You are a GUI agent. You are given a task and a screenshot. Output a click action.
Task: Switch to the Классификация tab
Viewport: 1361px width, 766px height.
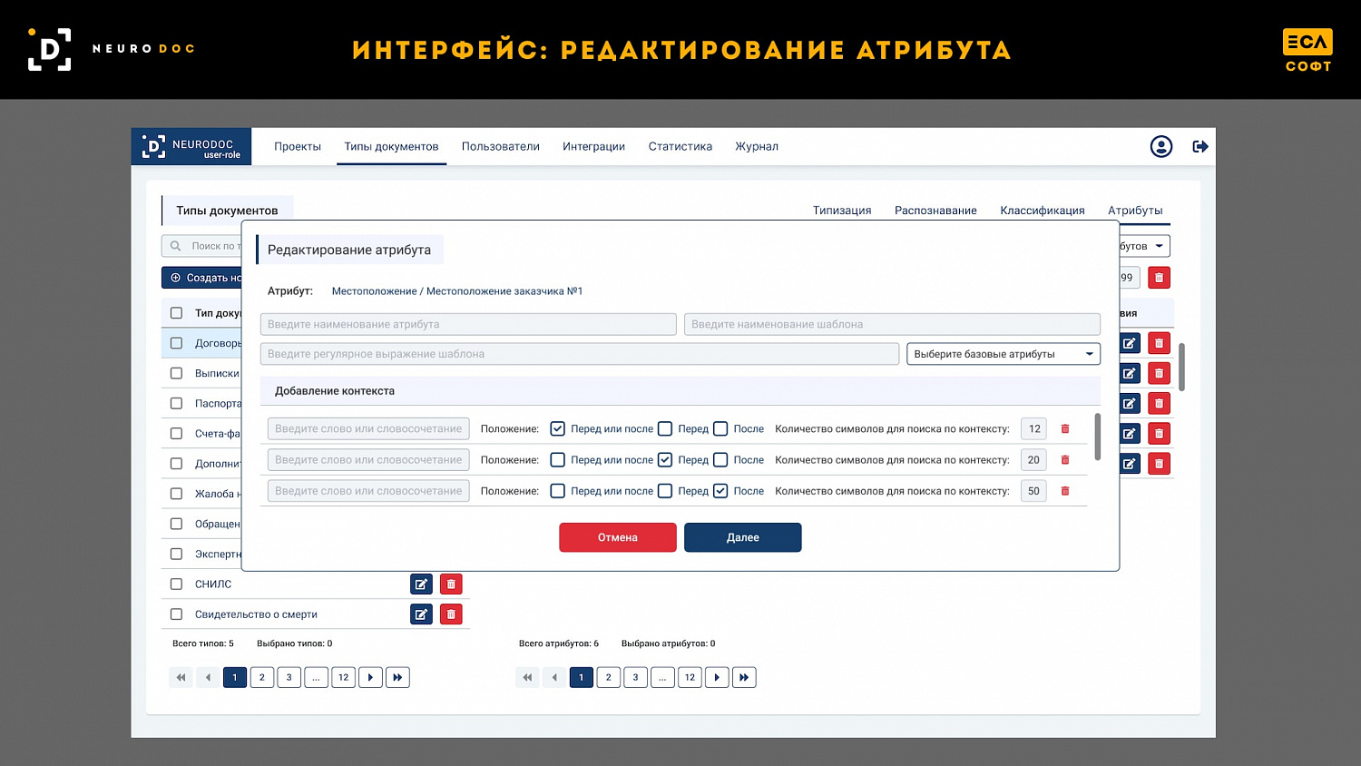1043,211
